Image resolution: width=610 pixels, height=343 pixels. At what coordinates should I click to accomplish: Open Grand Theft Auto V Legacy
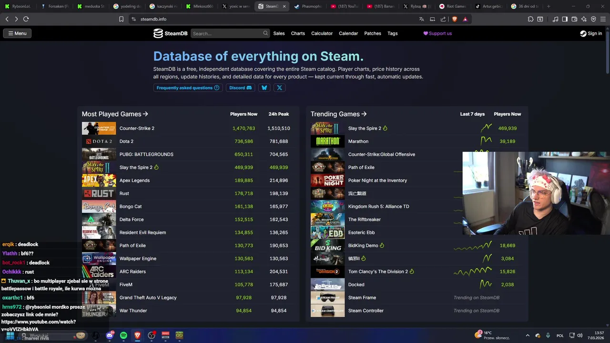(x=148, y=298)
